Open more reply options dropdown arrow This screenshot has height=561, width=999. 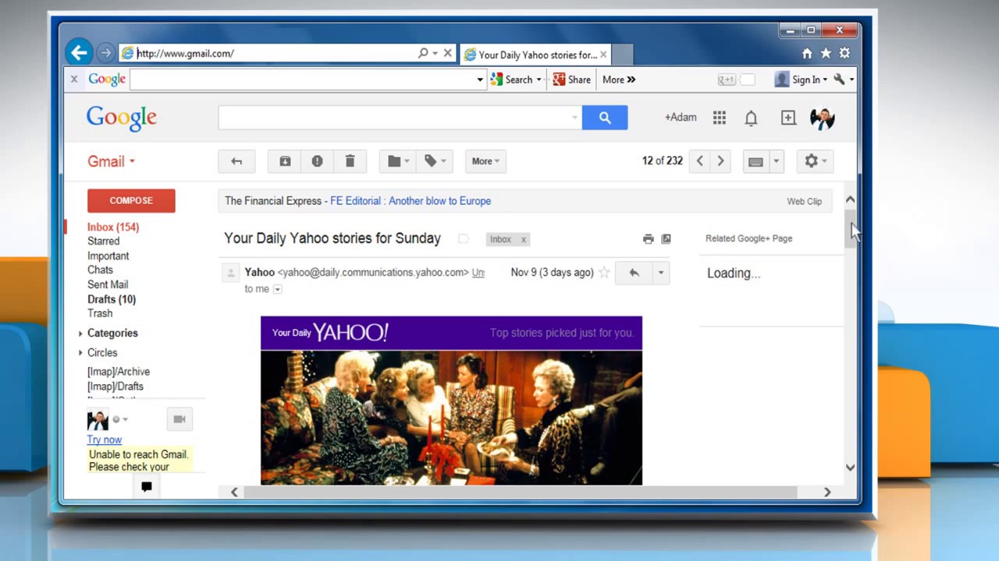pyautogui.click(x=661, y=273)
